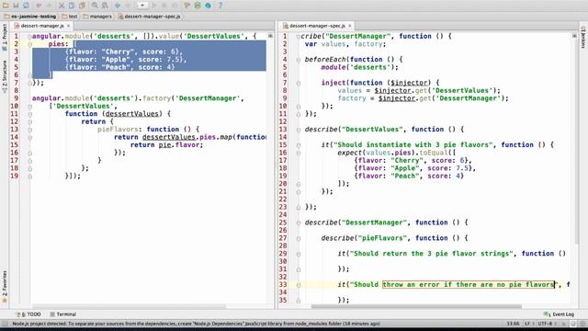This screenshot has width=588, height=331.
Task: Collapse the DessertManager describe fold at line 25
Action: click(x=299, y=223)
